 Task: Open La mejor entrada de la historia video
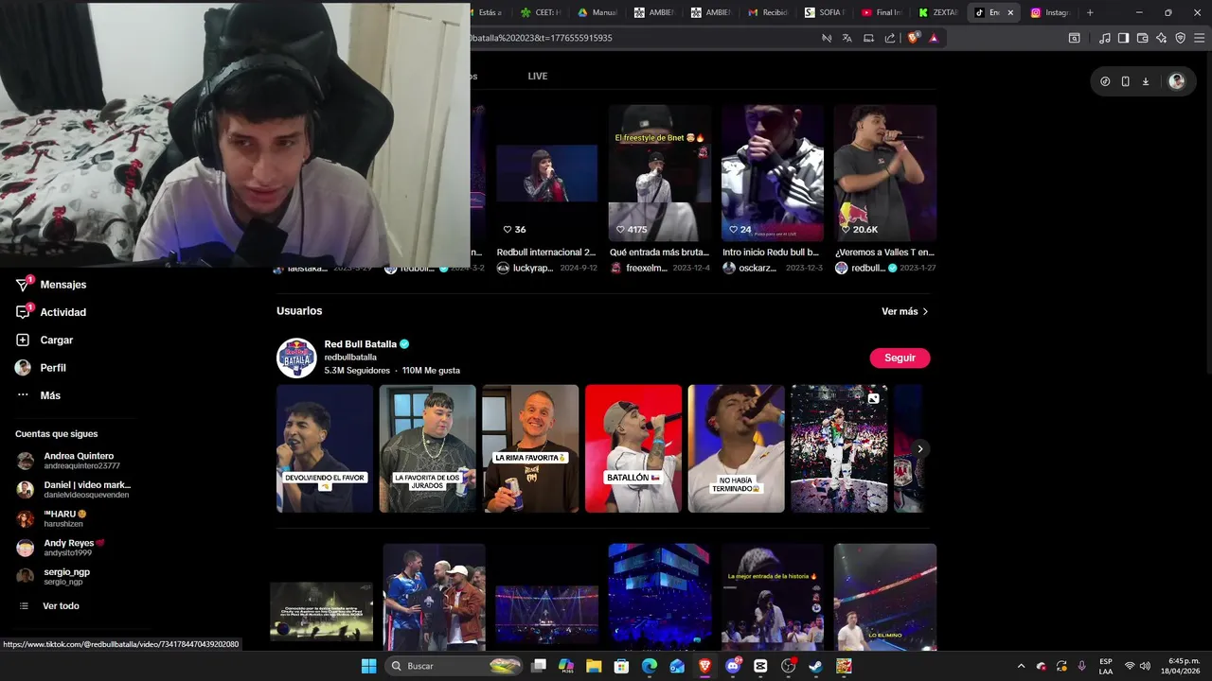[773, 597]
